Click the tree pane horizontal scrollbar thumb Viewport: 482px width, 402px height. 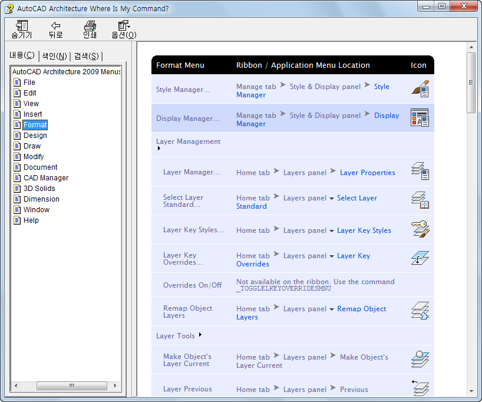click(x=72, y=385)
